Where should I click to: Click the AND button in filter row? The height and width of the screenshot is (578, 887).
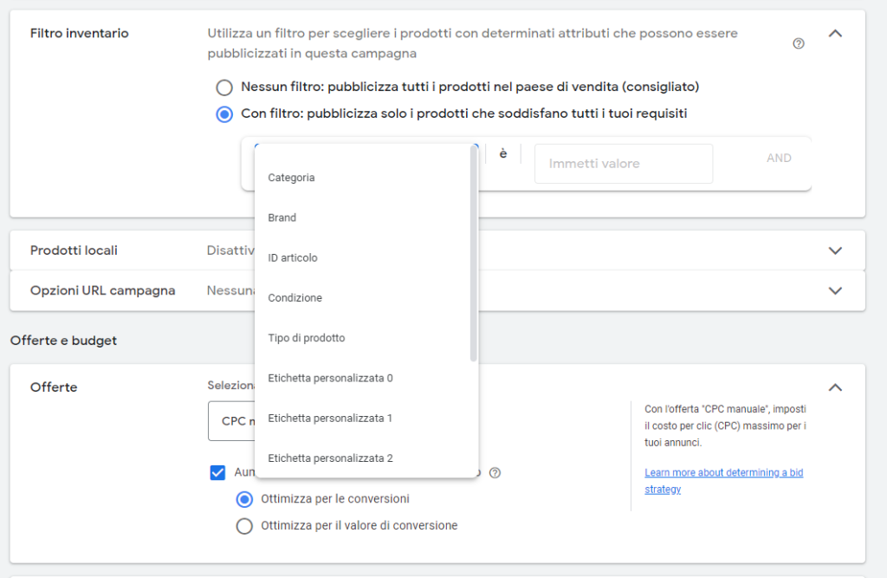coord(779,159)
